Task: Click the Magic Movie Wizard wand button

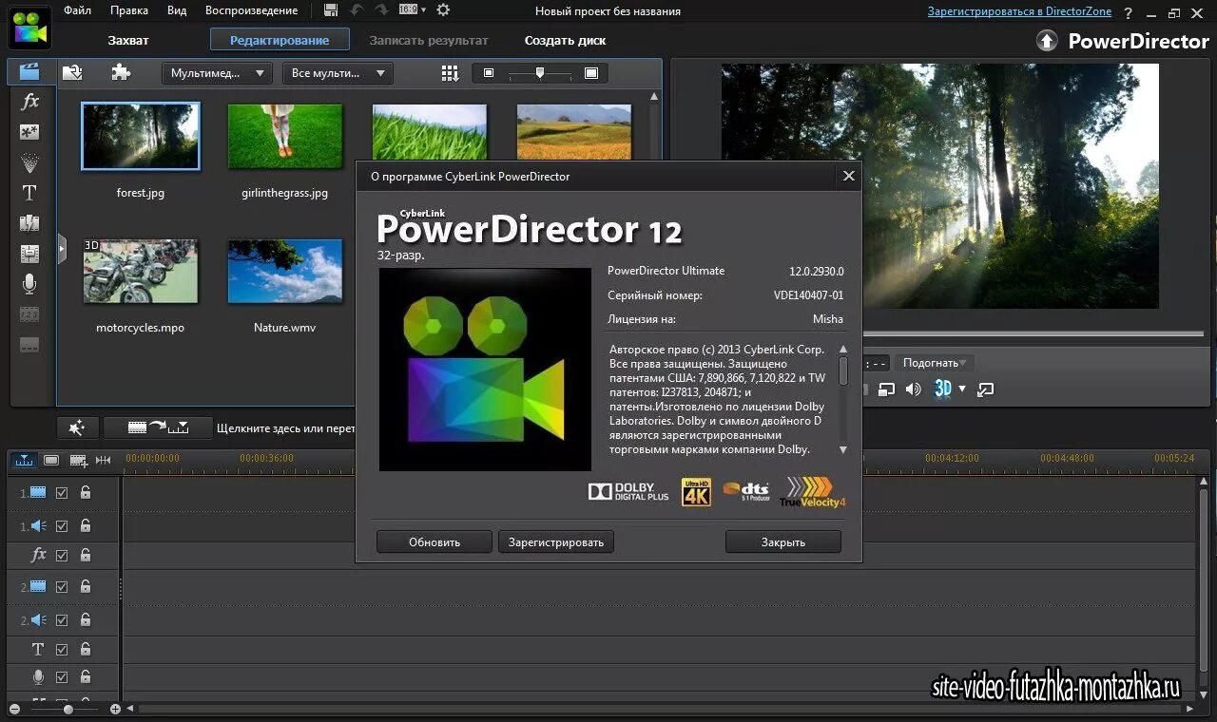Action: [x=77, y=428]
